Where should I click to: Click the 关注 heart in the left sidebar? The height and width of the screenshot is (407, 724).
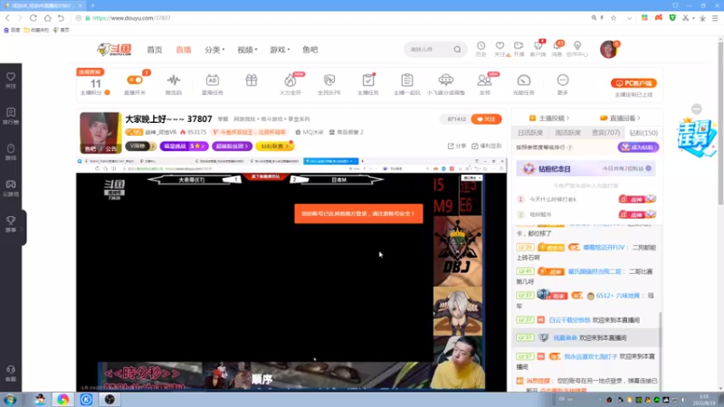coord(11,80)
